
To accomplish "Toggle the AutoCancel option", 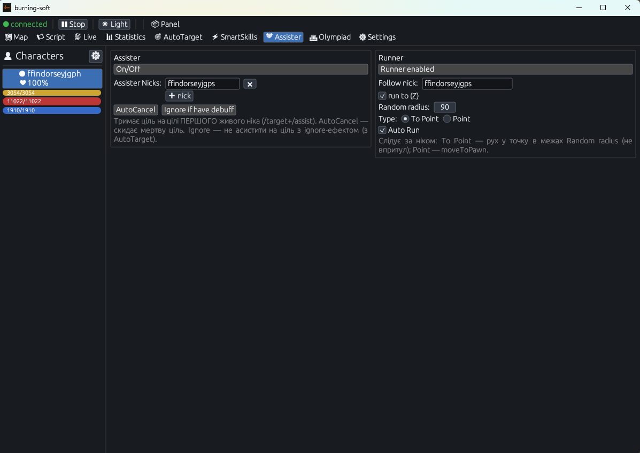I will (x=135, y=110).
